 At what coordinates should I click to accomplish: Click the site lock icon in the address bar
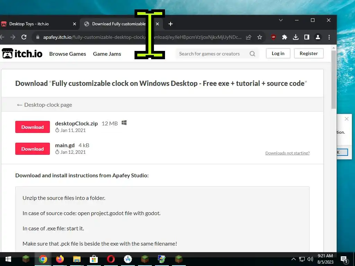pyautogui.click(x=38, y=37)
